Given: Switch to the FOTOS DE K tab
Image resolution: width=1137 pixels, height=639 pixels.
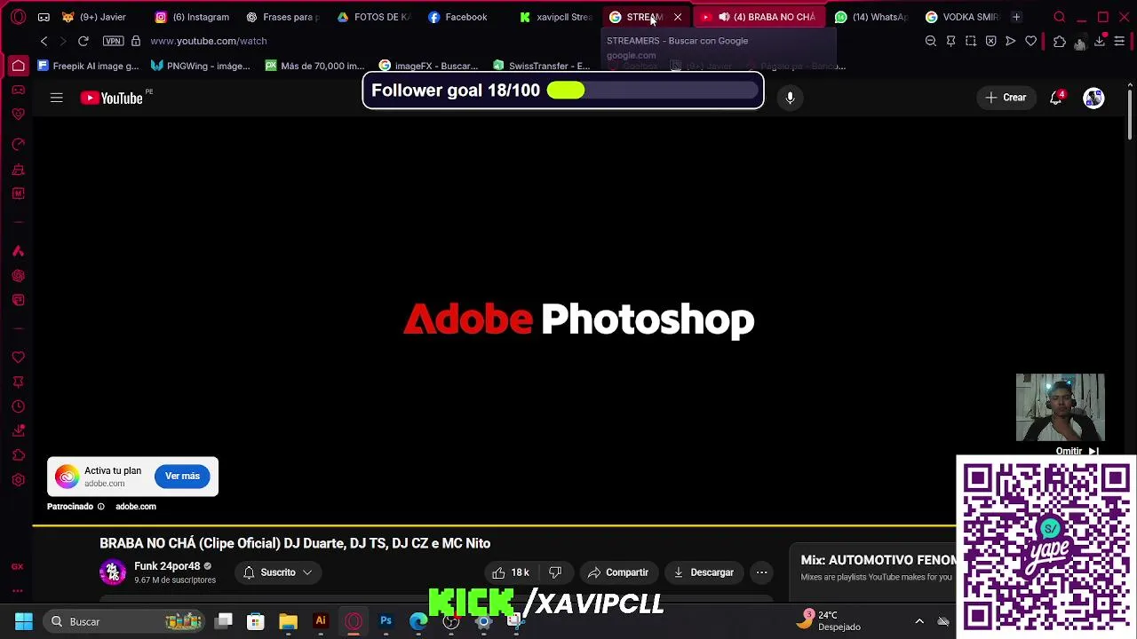Looking at the screenshot, I should coord(373,17).
